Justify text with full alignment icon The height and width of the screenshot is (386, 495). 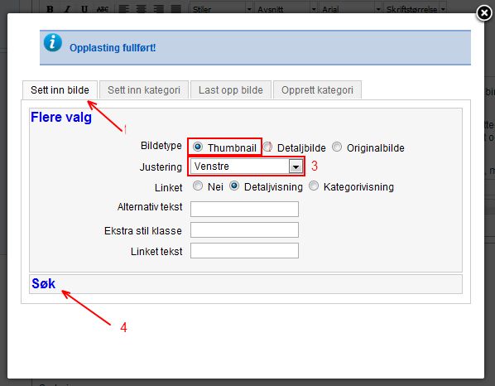[x=175, y=9]
